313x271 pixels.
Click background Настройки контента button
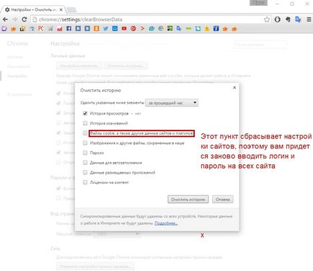click(79, 66)
